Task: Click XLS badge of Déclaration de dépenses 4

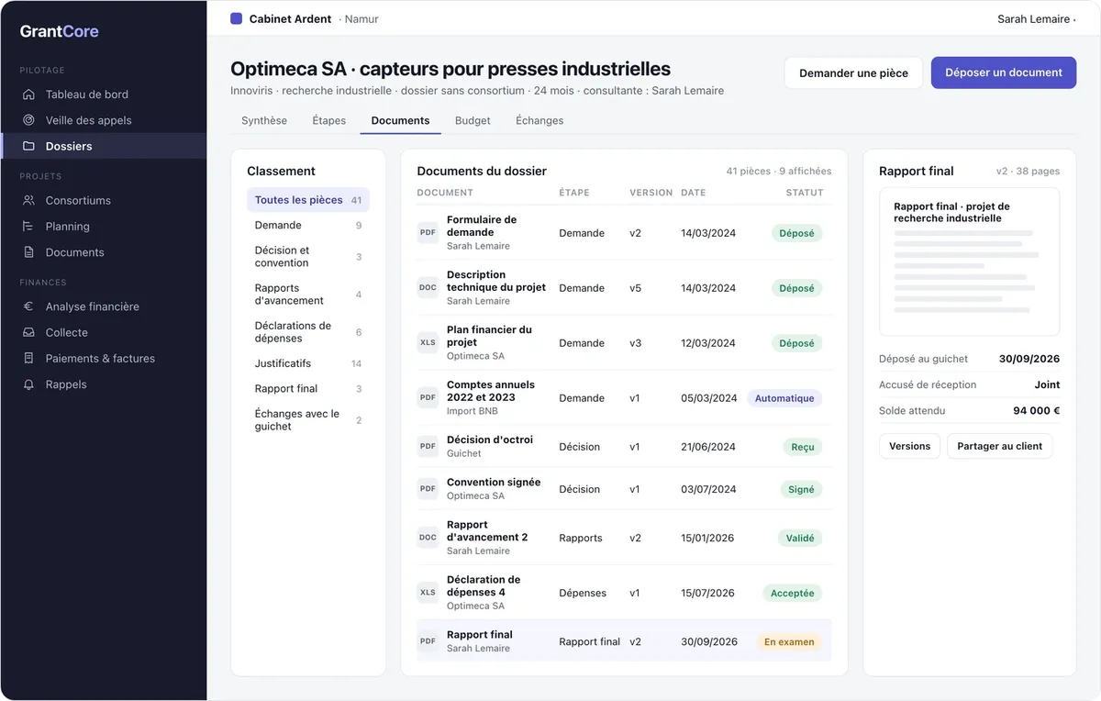Action: (x=428, y=593)
